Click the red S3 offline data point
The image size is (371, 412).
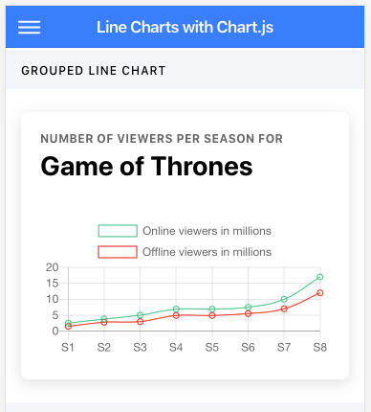[140, 322]
